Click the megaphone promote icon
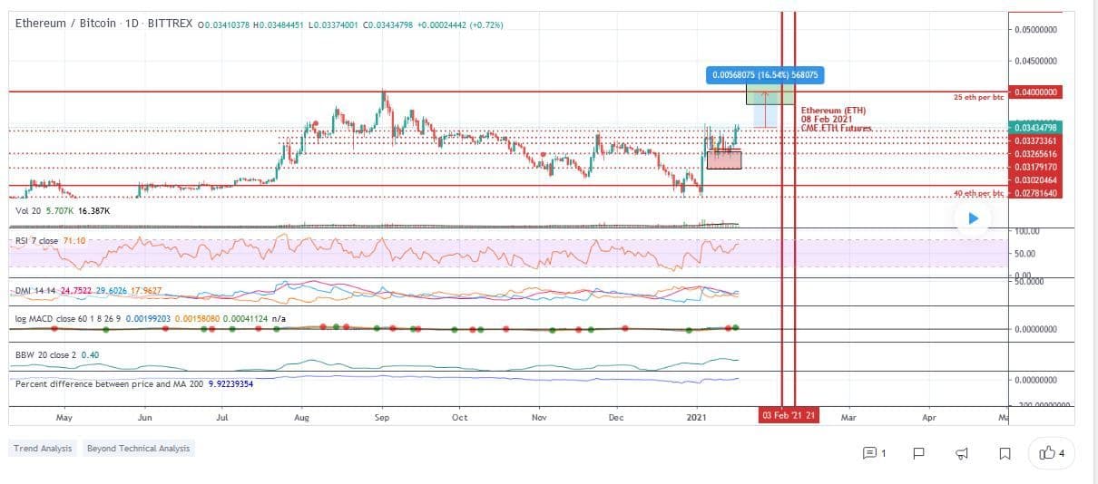Screen dimensions: 1098x484 (962, 452)
